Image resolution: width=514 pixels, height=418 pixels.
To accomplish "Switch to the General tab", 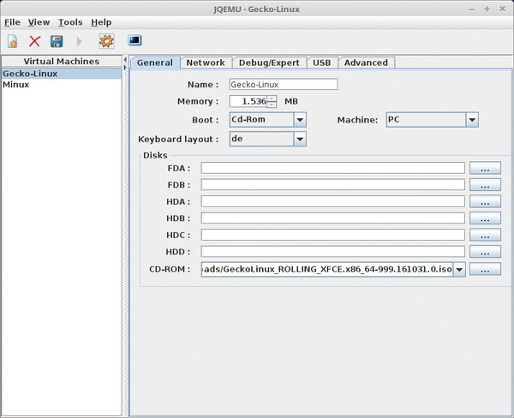I will (x=155, y=63).
